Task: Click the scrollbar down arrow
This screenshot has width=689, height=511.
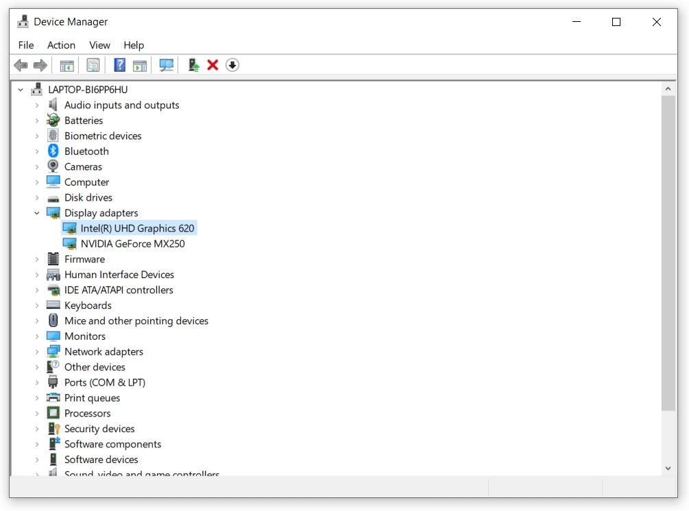Action: tap(668, 469)
